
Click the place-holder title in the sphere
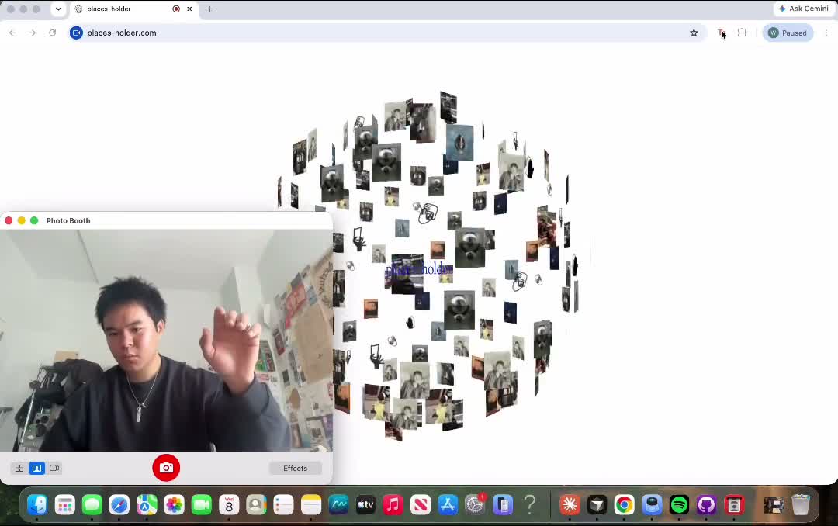(x=419, y=269)
